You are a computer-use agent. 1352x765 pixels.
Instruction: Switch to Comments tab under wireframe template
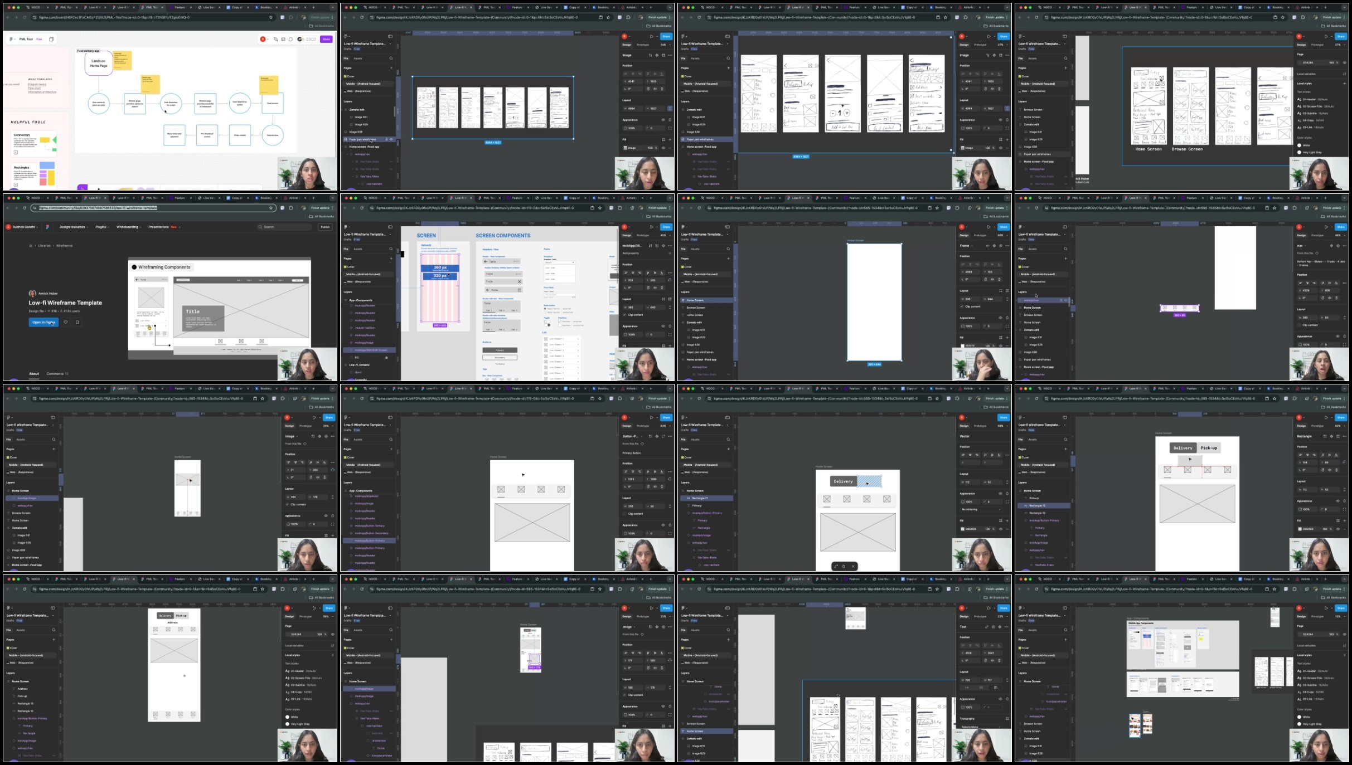(x=57, y=374)
